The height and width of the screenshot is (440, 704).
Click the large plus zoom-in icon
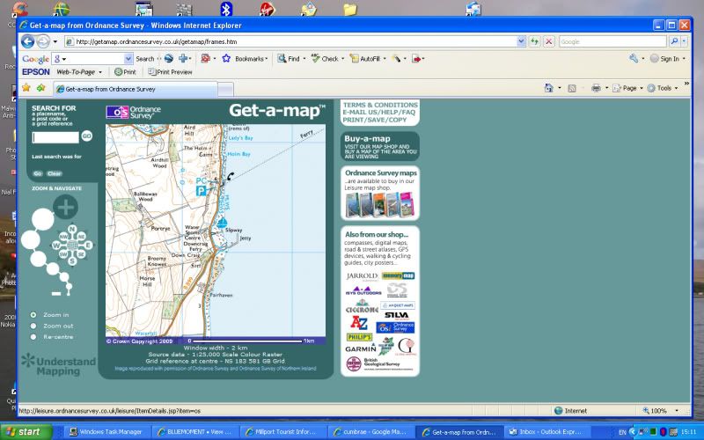click(x=65, y=208)
